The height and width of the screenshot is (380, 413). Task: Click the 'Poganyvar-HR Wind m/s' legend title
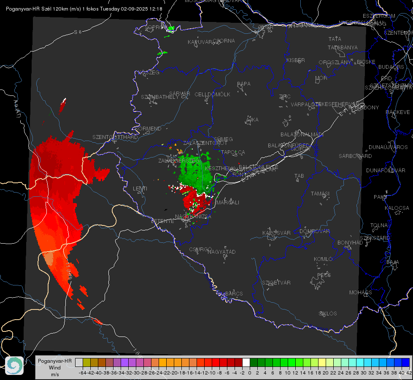tap(55, 368)
